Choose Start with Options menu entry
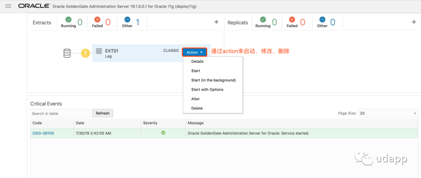The width and height of the screenshot is (421, 178). 207,90
